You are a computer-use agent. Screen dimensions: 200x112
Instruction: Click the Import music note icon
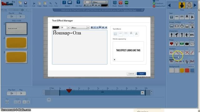point(64,2)
